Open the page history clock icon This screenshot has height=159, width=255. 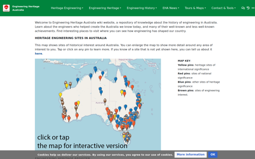pyautogui.click(x=248, y=8)
